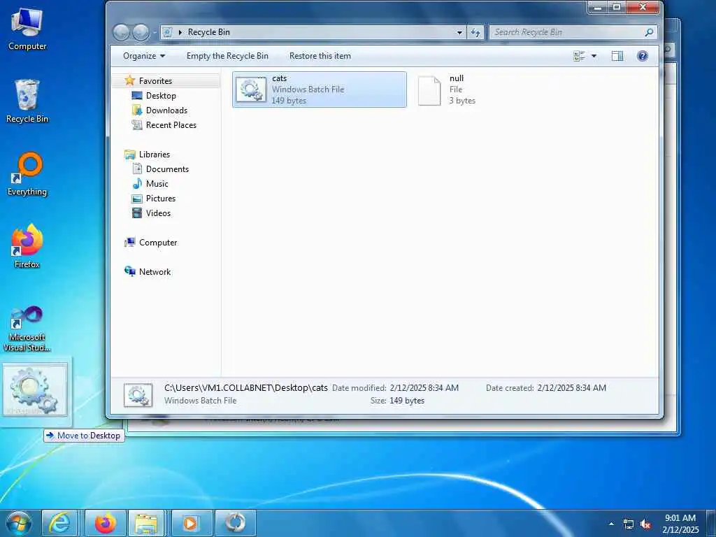Expand the address bar history dropdown
This screenshot has height=537, width=716.
click(459, 32)
